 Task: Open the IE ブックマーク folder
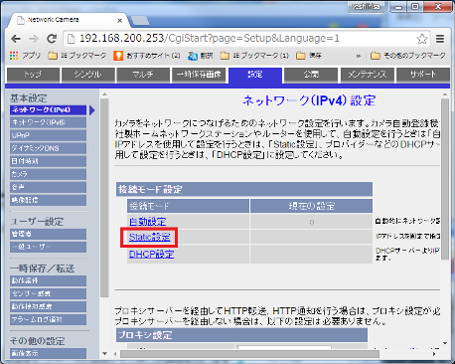[77, 56]
